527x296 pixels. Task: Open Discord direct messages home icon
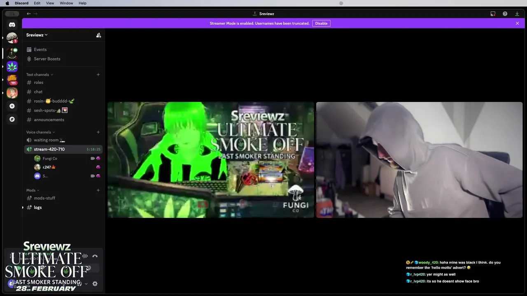[x=12, y=25]
